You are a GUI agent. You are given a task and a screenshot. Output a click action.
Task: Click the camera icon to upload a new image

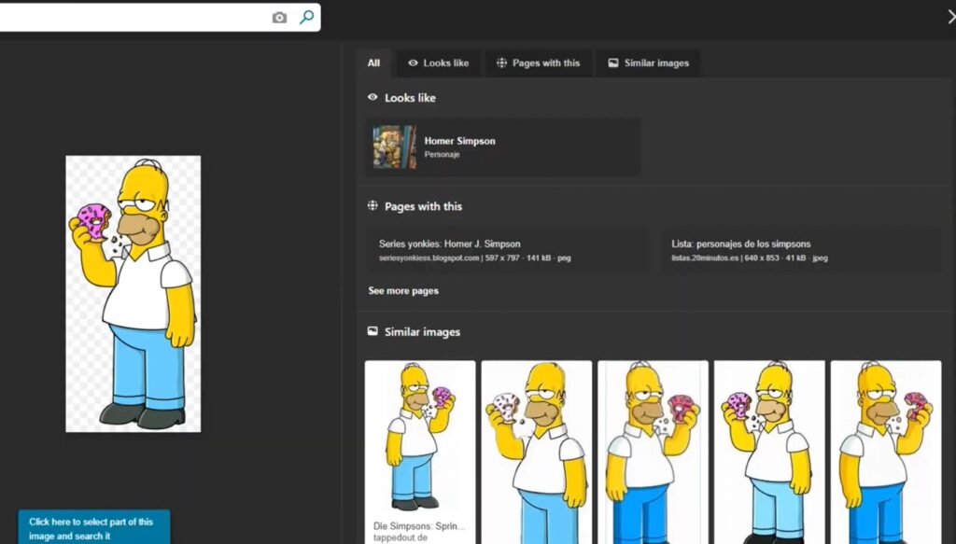[x=279, y=17]
